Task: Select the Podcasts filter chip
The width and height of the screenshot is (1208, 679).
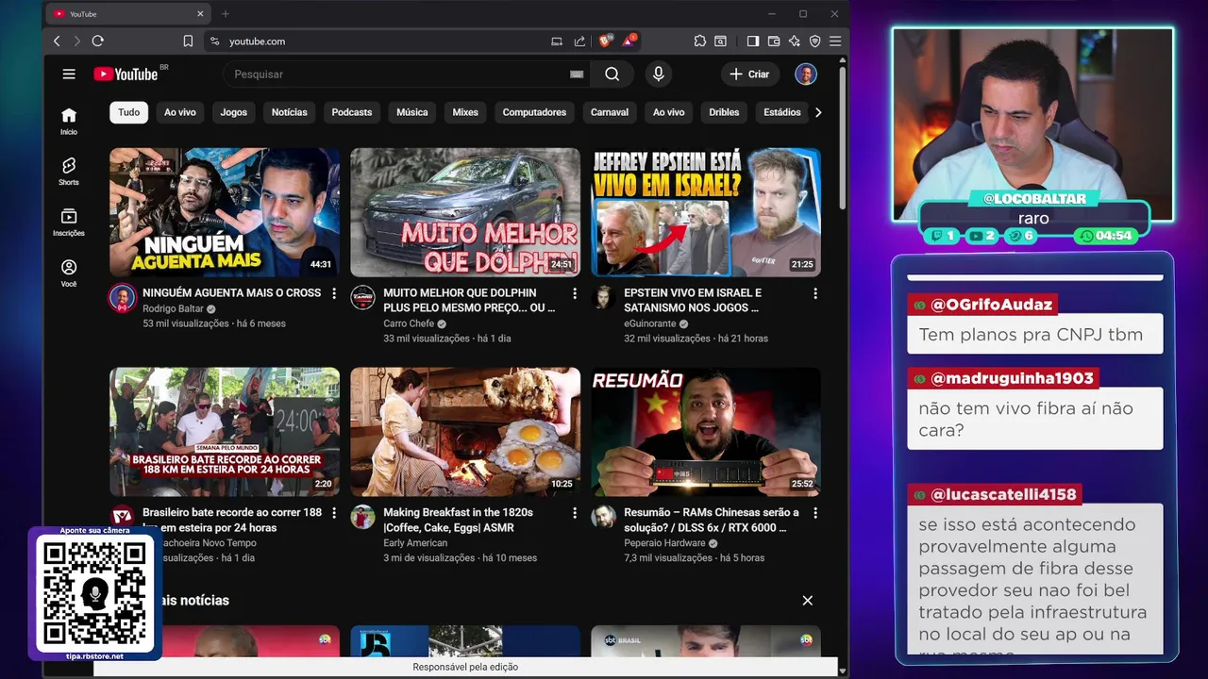Action: click(352, 112)
